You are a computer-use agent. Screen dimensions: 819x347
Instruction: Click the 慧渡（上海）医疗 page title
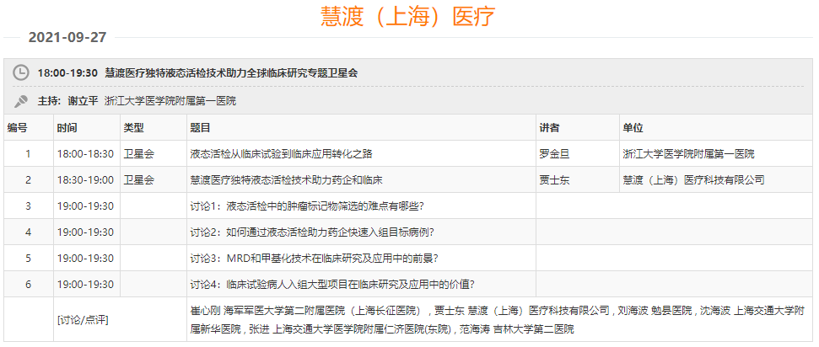coord(408,16)
